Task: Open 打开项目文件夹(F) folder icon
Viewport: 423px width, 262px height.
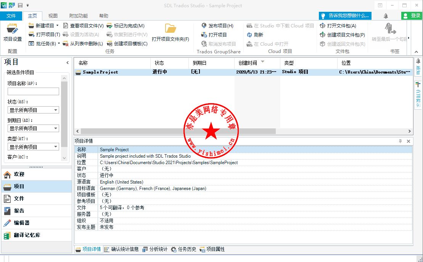Action: (x=170, y=28)
